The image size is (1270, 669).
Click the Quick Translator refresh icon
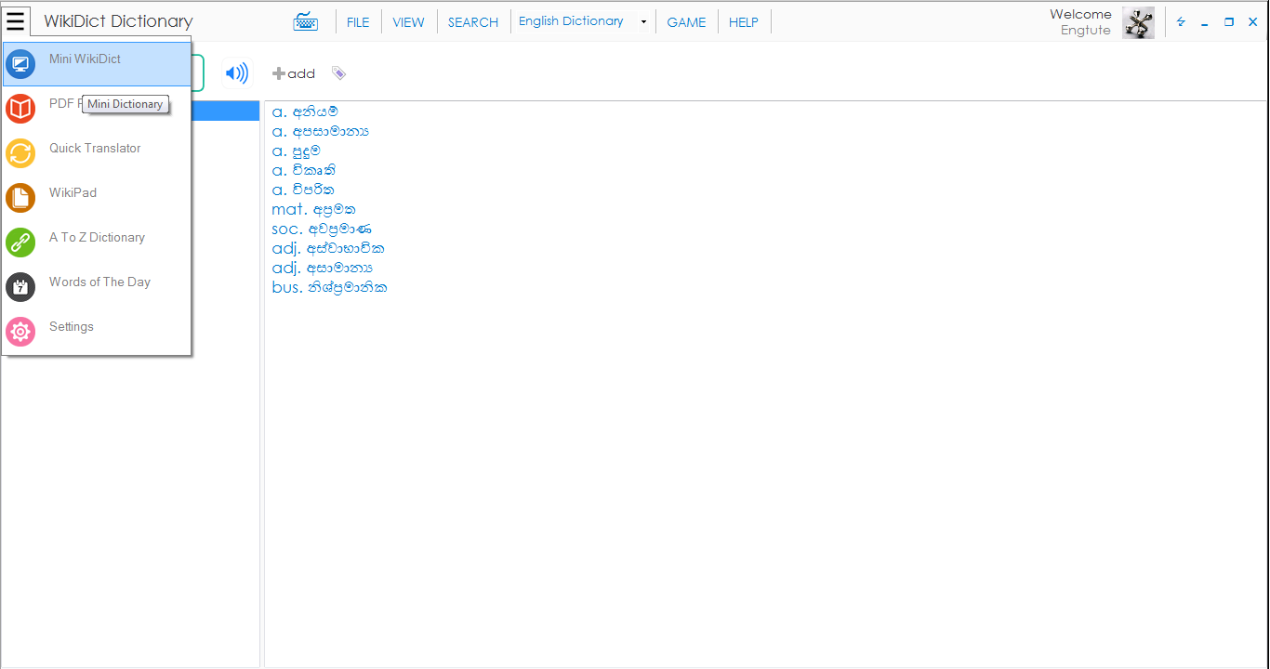click(x=20, y=153)
